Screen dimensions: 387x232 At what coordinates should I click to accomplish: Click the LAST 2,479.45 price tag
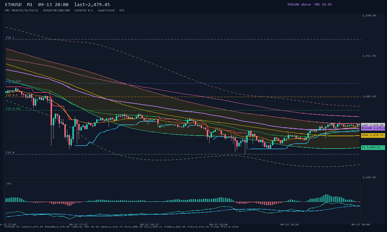coord(373,125)
